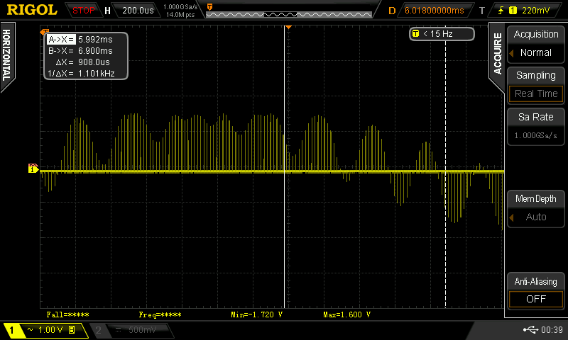Click the RIGOL logo
This screenshot has height=340, width=568.
pyautogui.click(x=32, y=10)
